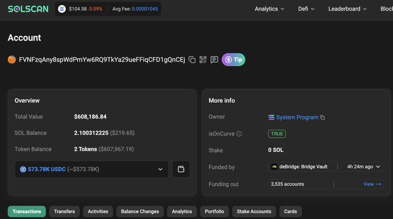Expand the Funded by 4h 24m ago chevron
Screen dimensions: 393x219
(x=378, y=166)
